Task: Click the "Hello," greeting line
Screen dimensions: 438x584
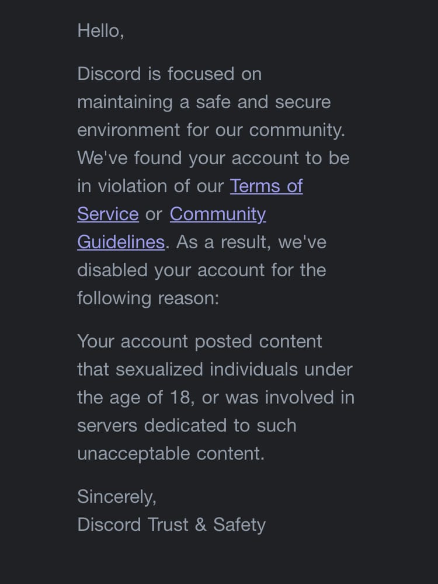Action: (x=100, y=31)
